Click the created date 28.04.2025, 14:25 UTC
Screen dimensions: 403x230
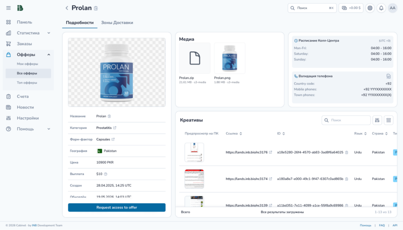pyautogui.click(x=114, y=185)
